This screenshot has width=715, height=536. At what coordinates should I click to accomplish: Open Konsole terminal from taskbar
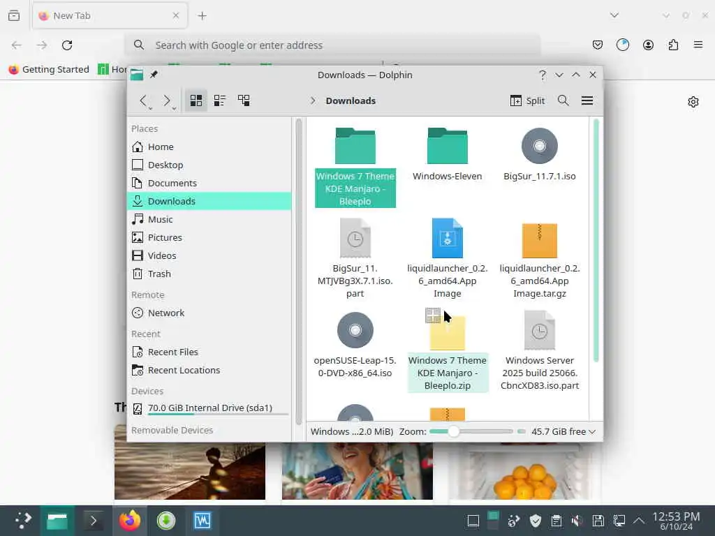pyautogui.click(x=93, y=520)
